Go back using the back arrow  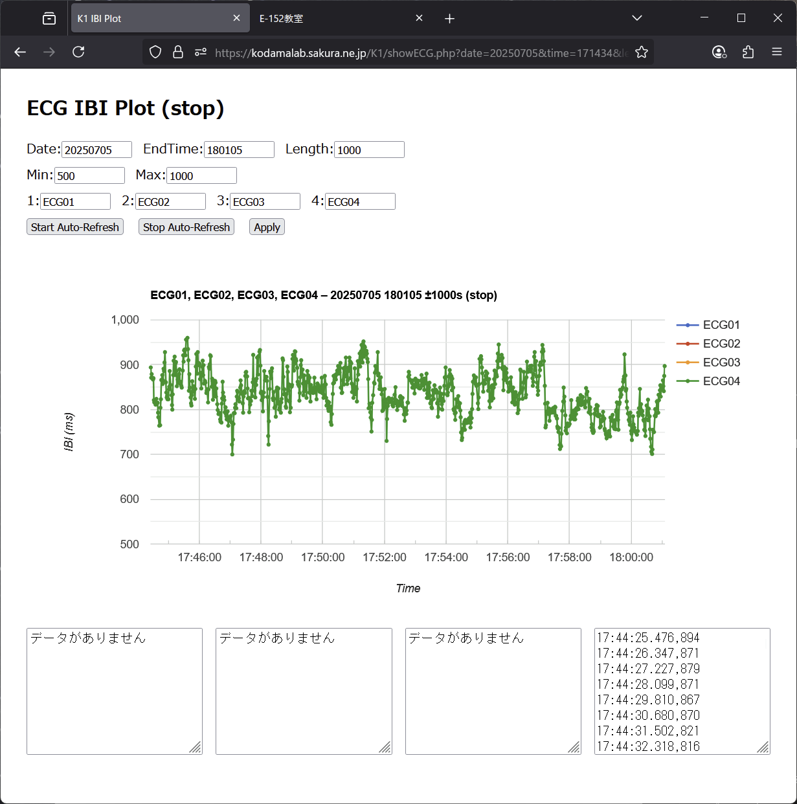pos(20,52)
